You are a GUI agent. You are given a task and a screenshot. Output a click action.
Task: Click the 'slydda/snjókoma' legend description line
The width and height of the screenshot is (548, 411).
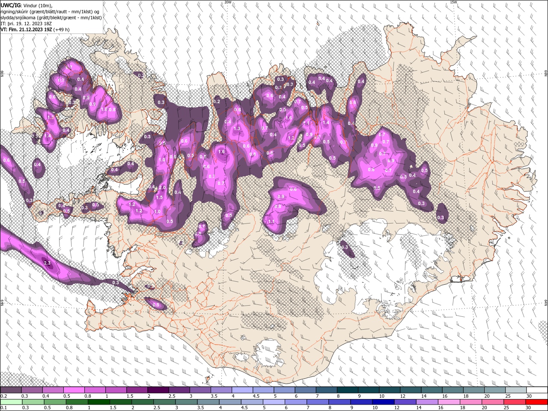(x=51, y=18)
